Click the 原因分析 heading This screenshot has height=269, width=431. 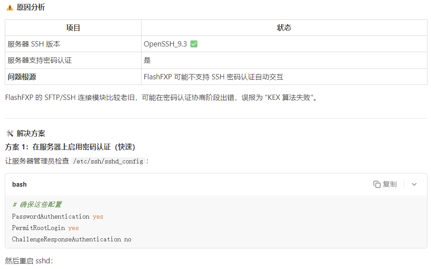(x=31, y=7)
